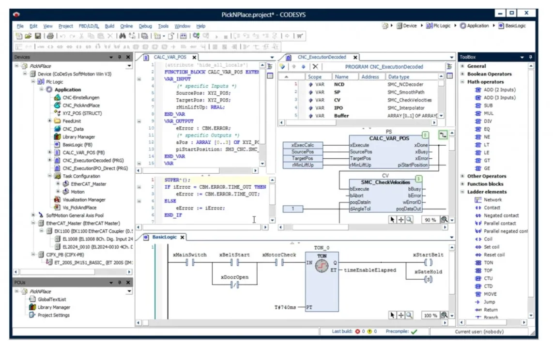The image size is (553, 347).
Task: Click the move variable down arrow icon
Action: [x=303, y=67]
